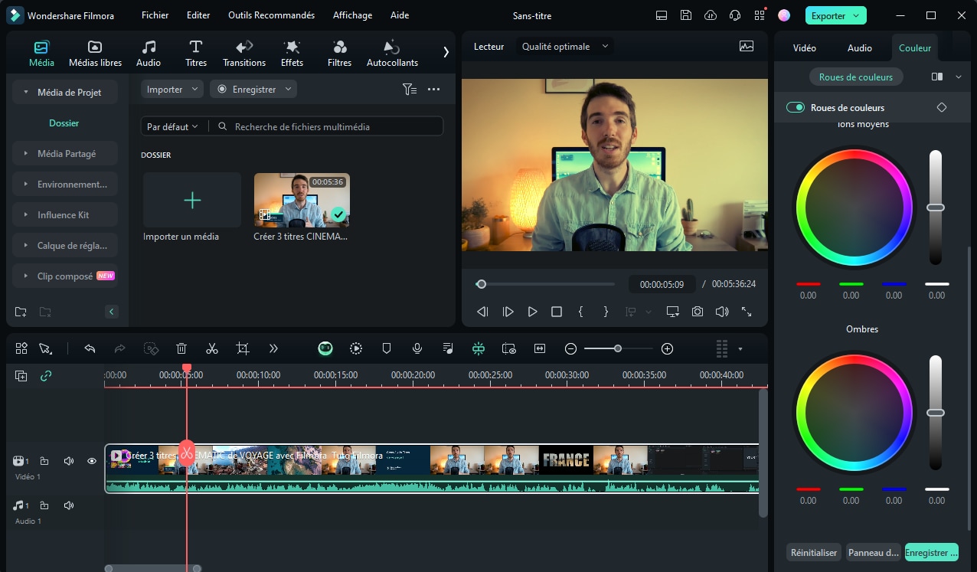Open the apps grid icon
Screen dimensions: 977x572
click(760, 15)
